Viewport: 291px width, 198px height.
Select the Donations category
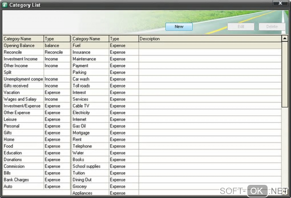pyautogui.click(x=37, y=159)
